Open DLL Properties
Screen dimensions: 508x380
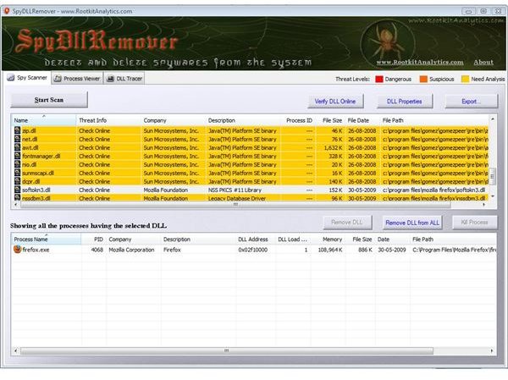coord(405,102)
